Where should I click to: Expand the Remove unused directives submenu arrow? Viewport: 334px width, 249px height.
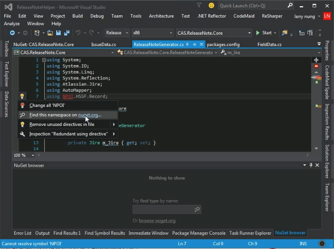114,124
